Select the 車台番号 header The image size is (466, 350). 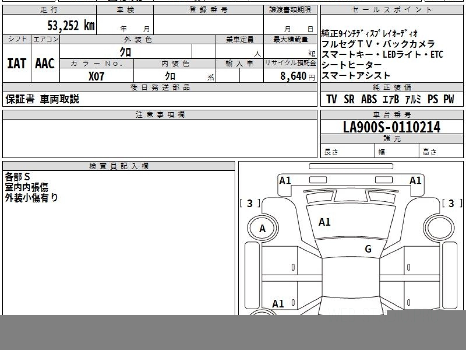392,115
